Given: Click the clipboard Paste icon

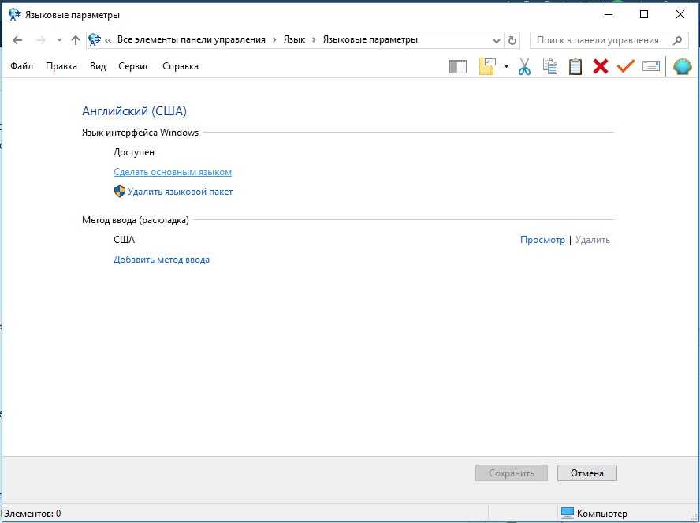Looking at the screenshot, I should tap(575, 67).
